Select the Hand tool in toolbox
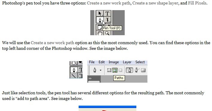 coord(100,33)
